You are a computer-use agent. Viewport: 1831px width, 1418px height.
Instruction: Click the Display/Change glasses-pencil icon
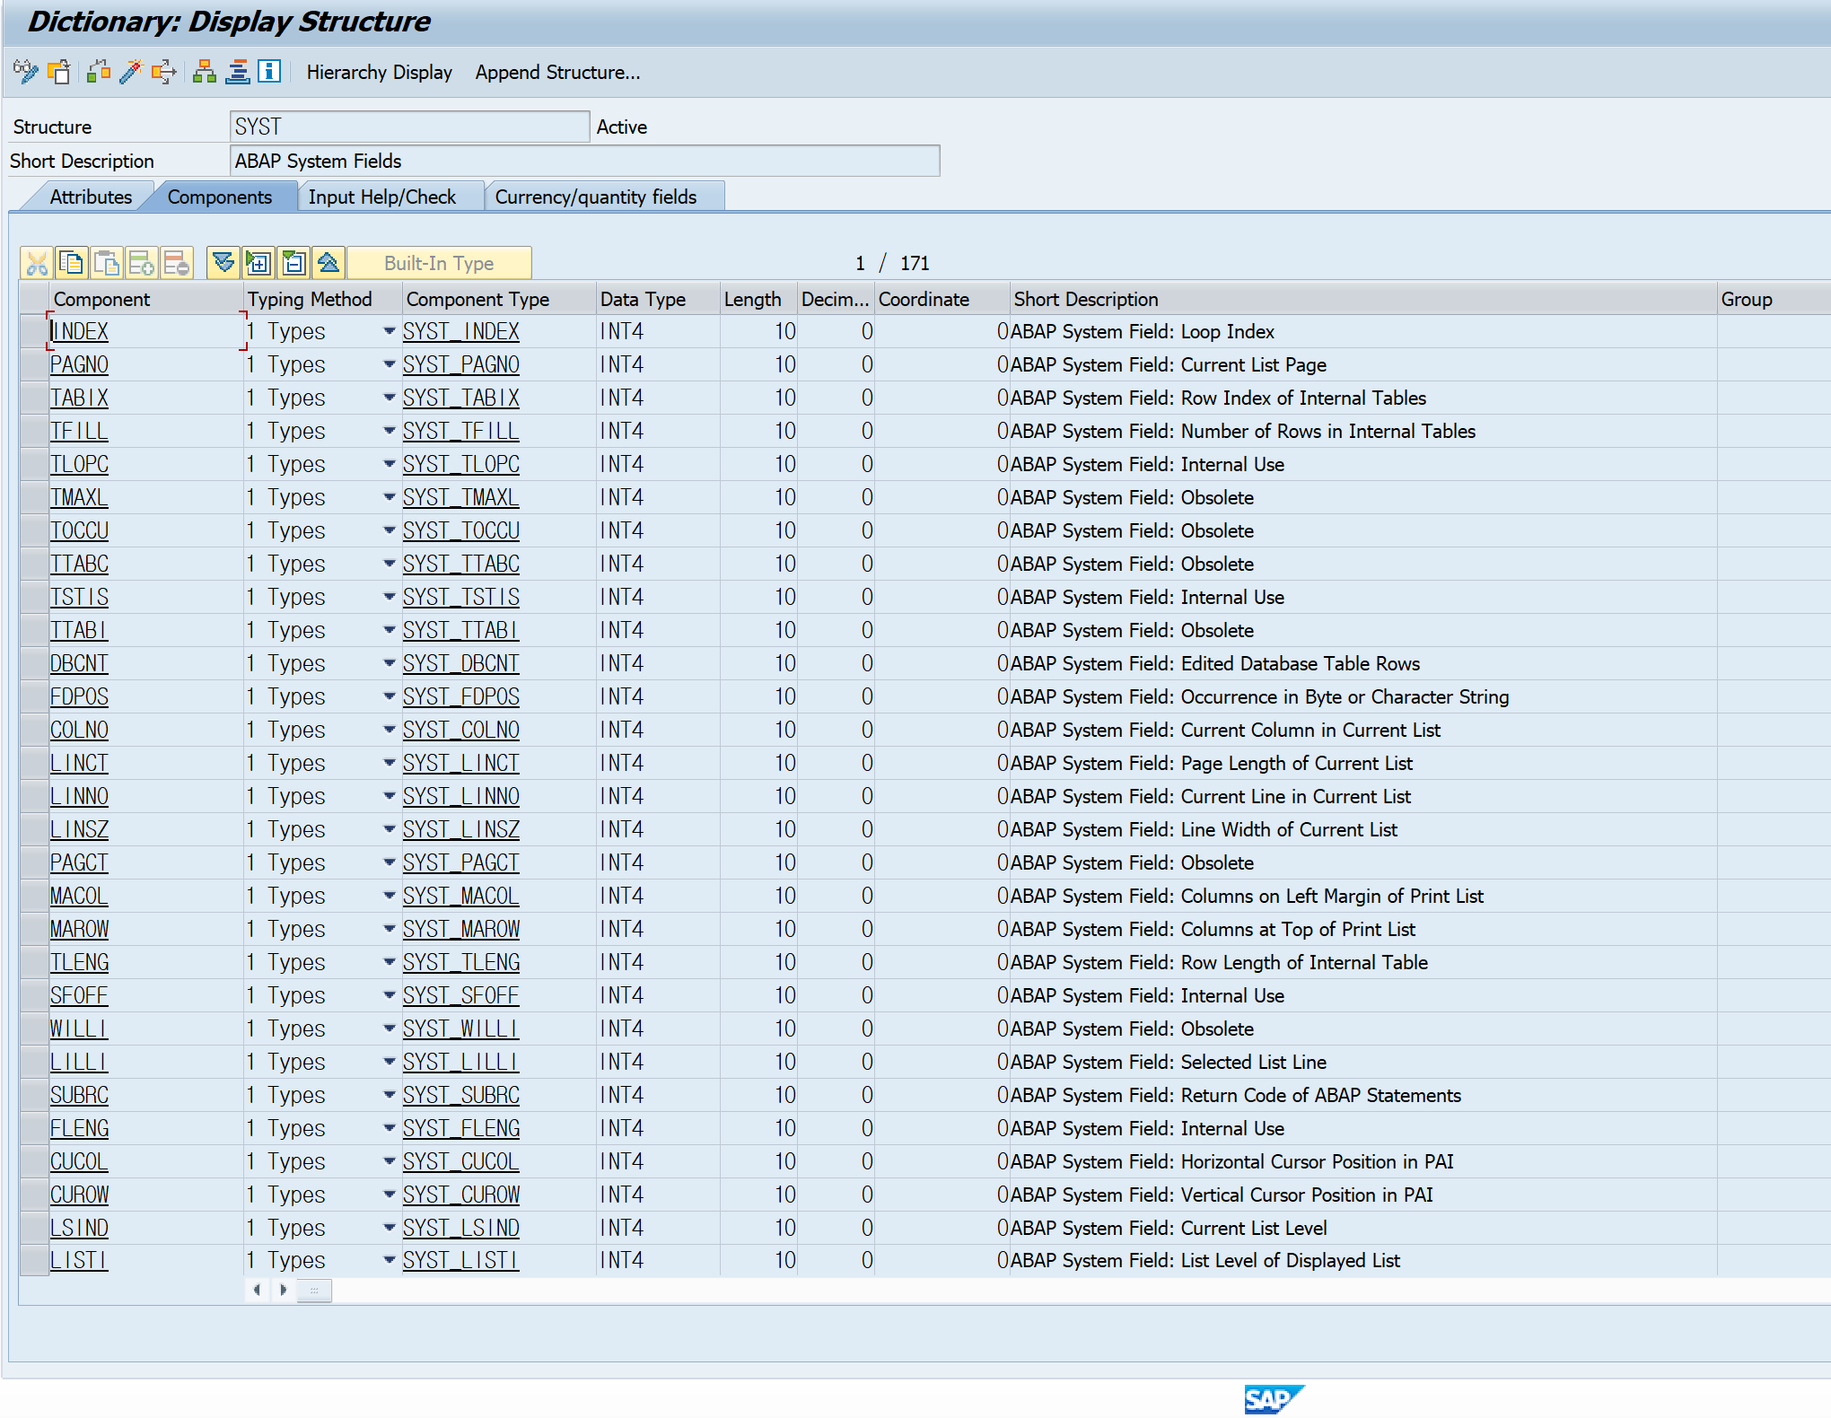click(26, 72)
